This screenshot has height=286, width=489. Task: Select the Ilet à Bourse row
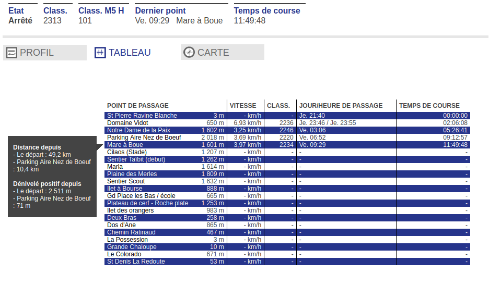[x=287, y=189]
